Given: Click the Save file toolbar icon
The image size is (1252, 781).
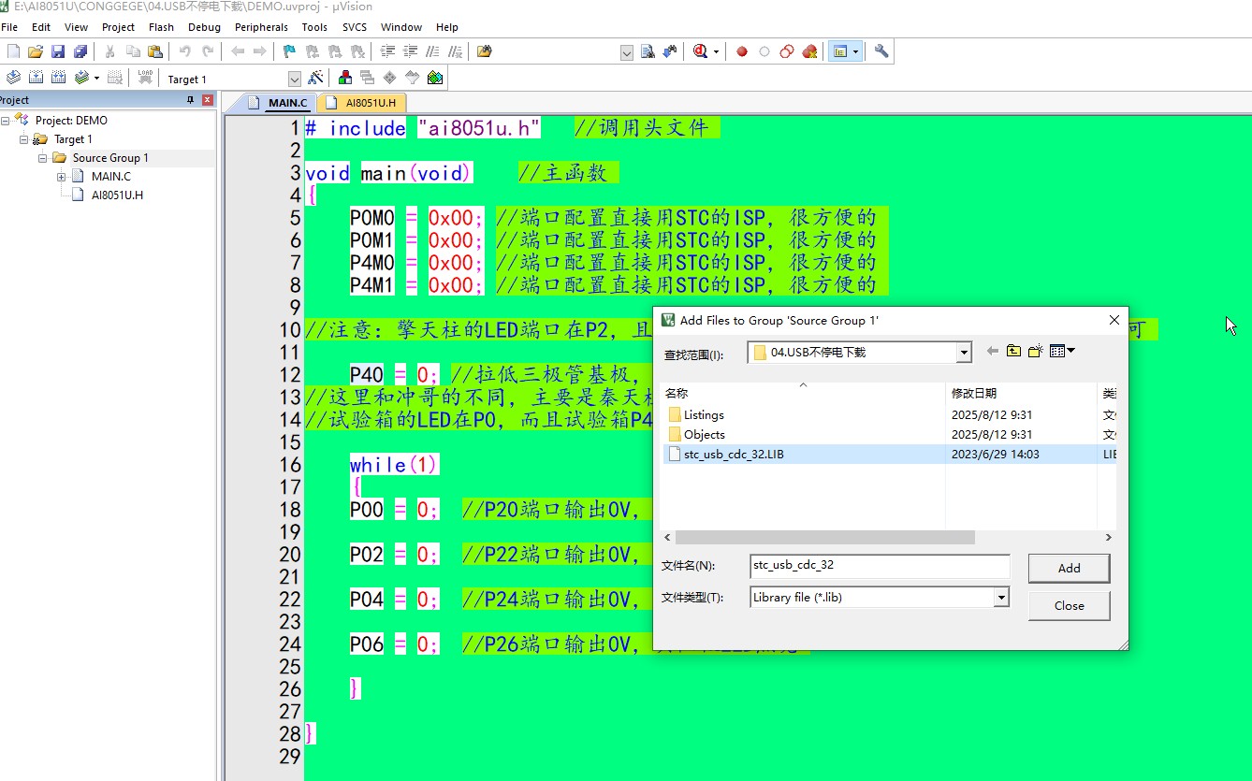Looking at the screenshot, I should coord(58,51).
